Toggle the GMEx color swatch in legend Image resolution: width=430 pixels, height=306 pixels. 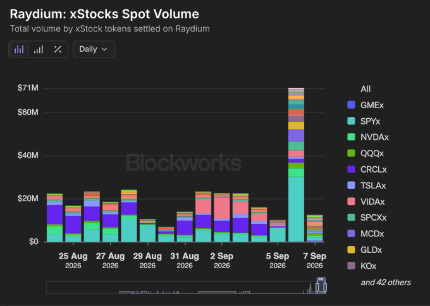click(351, 105)
